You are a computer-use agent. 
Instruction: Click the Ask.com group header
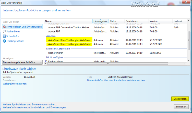51,36
